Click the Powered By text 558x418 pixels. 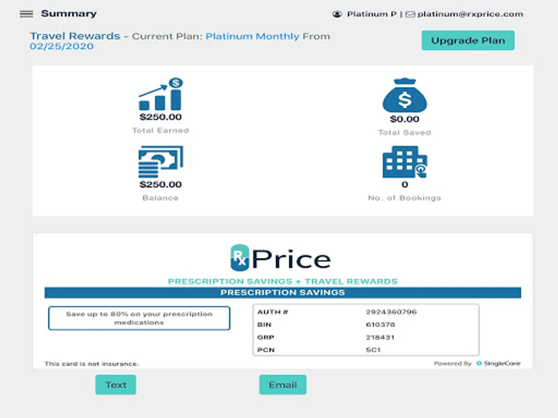[452, 364]
